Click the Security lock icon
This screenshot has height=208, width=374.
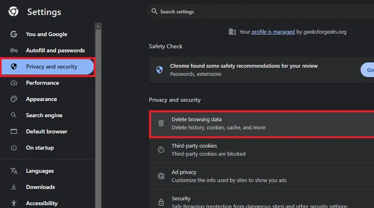pos(161,202)
